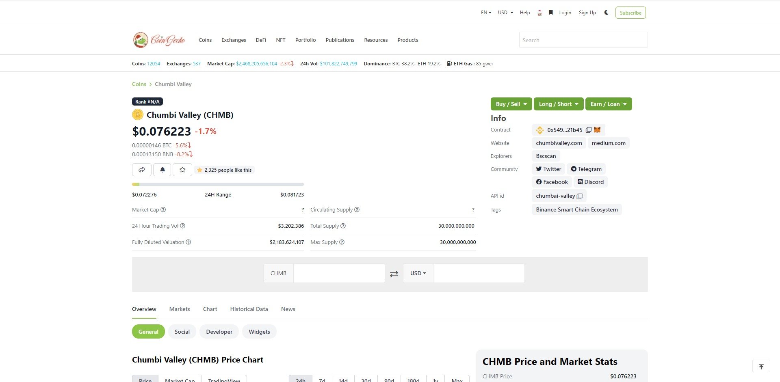Screen dimensions: 780x382
Task: Toggle dark mode with the moon icon
Action: click(606, 13)
